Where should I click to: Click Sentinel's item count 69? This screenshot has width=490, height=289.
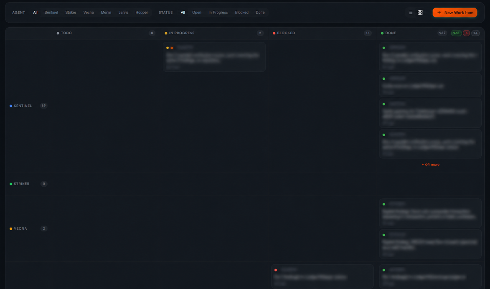[43, 106]
